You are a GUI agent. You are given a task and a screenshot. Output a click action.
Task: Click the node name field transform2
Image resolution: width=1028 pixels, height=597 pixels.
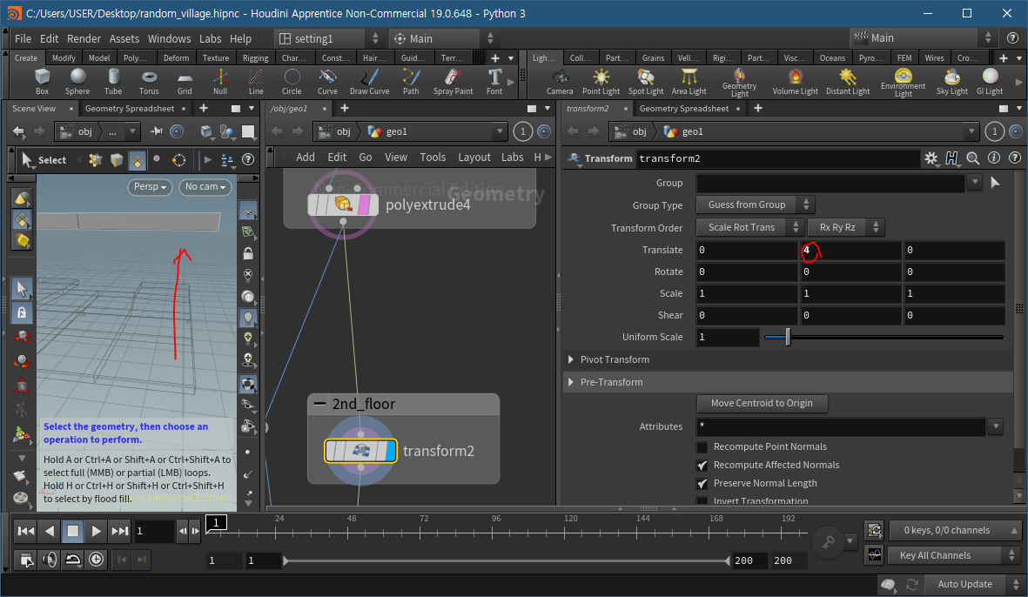[777, 158]
